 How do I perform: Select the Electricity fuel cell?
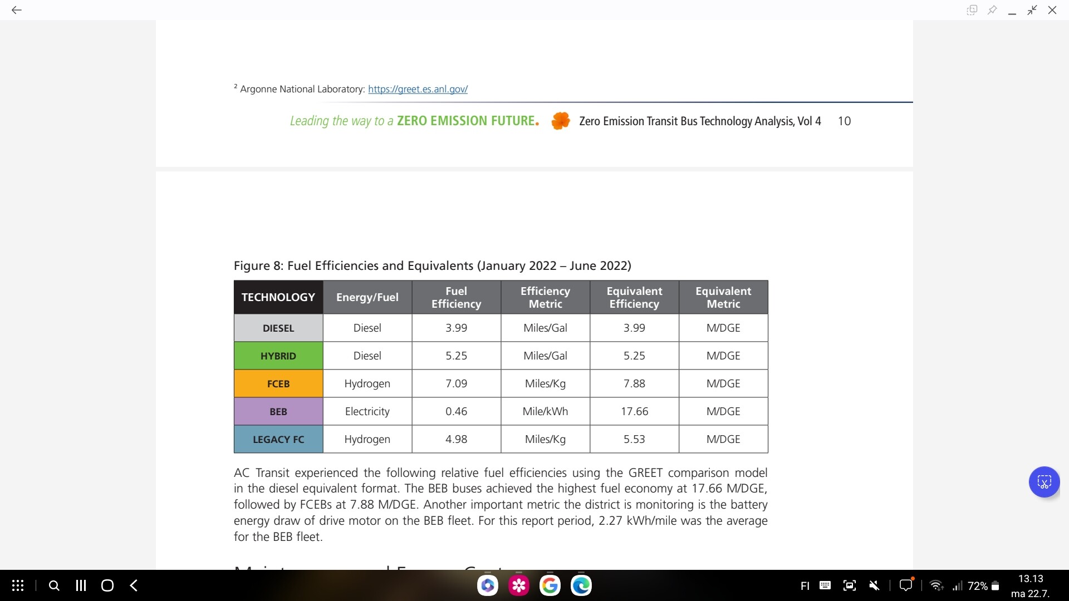pos(367,411)
